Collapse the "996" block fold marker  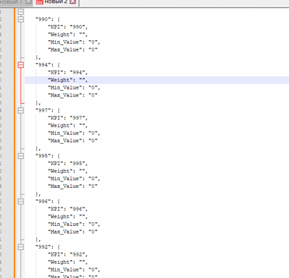click(x=21, y=201)
